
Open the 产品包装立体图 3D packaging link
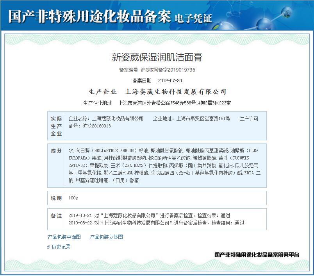pos(106,237)
